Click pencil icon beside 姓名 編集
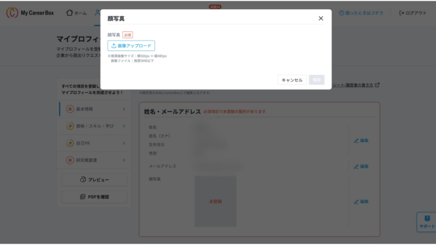The image size is (436, 245). click(x=356, y=141)
